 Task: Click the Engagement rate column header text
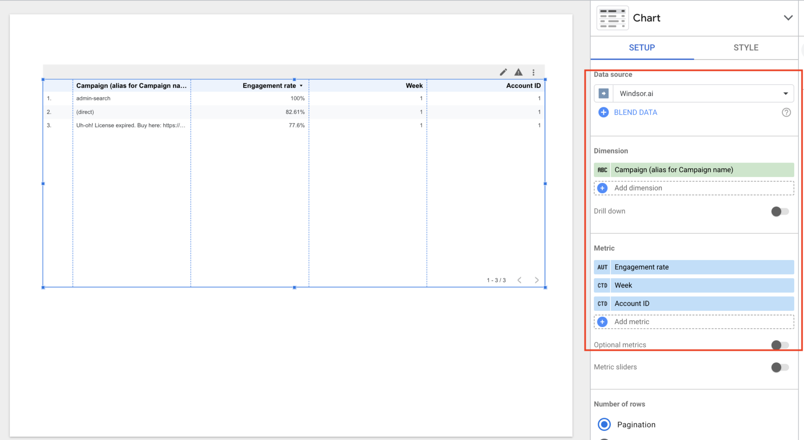coord(269,86)
